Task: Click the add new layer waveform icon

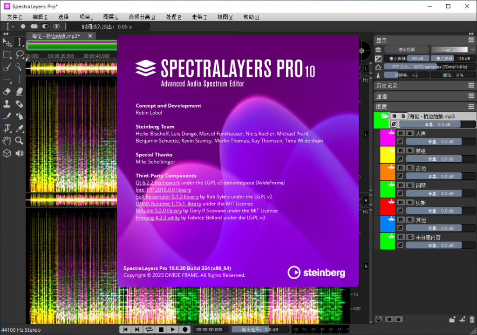Action: 463,319
